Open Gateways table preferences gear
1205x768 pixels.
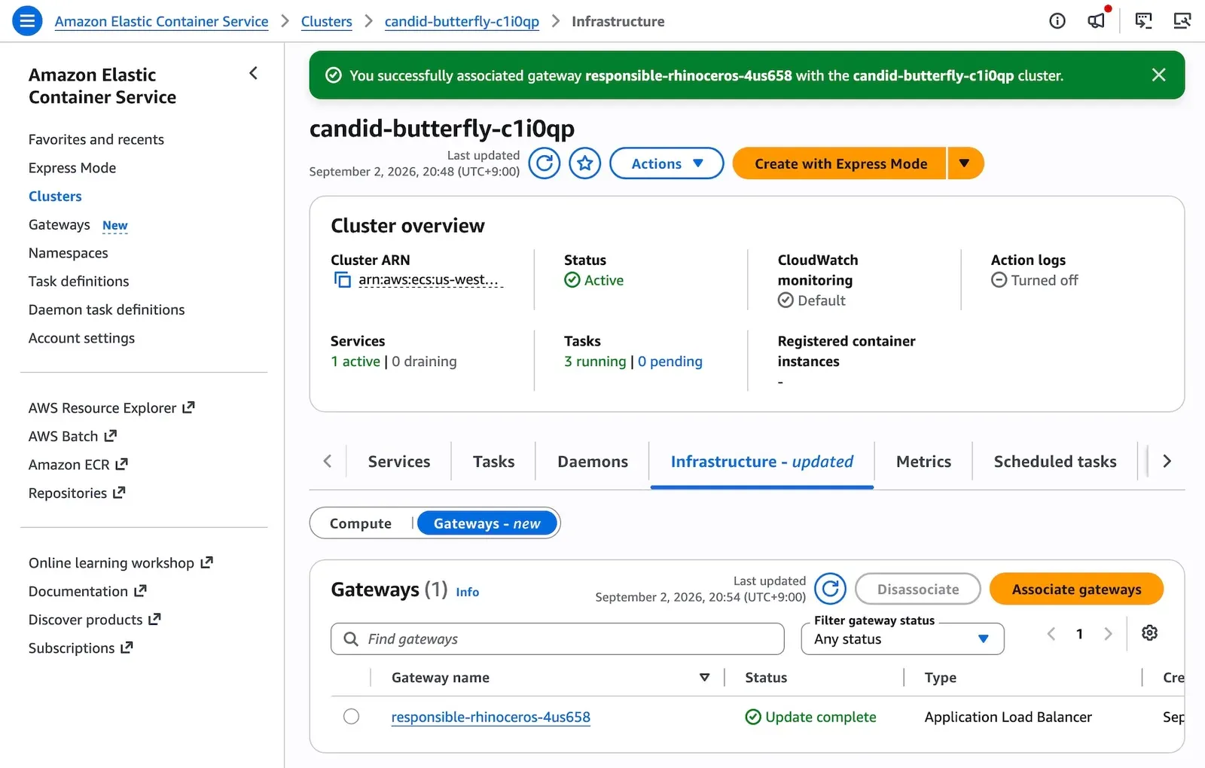click(x=1149, y=633)
